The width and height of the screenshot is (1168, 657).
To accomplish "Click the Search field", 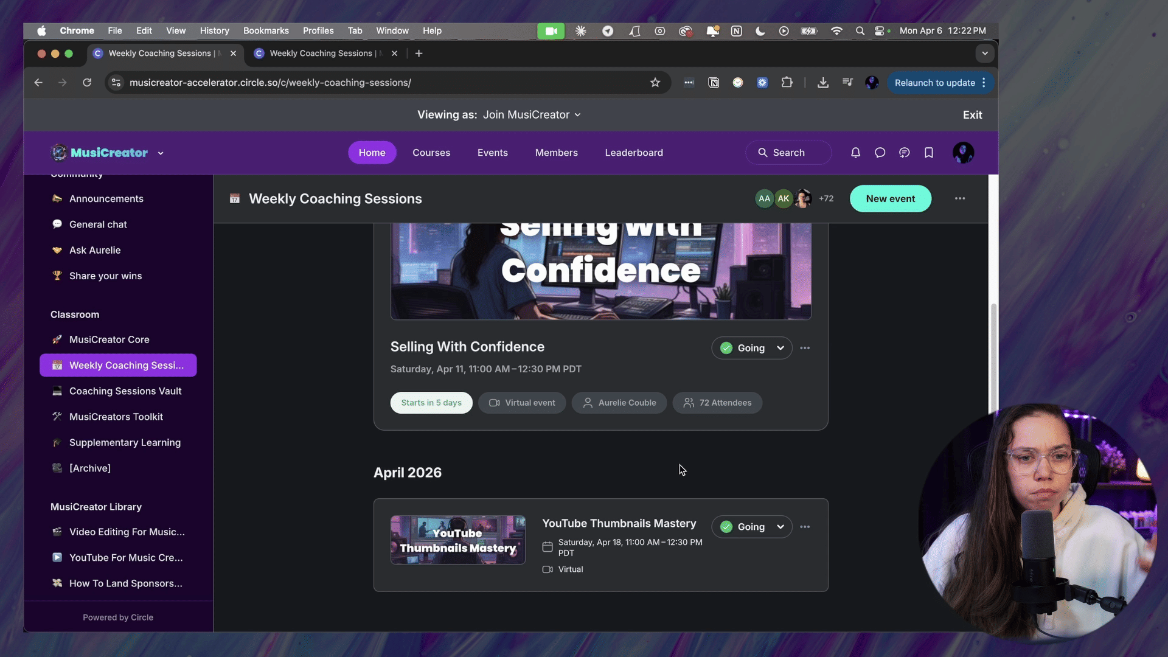I will tap(788, 153).
